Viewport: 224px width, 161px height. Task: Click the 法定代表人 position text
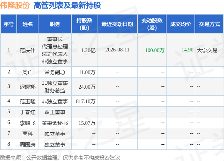(55, 54)
